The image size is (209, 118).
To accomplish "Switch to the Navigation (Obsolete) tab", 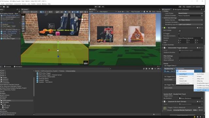I will coord(181,10).
